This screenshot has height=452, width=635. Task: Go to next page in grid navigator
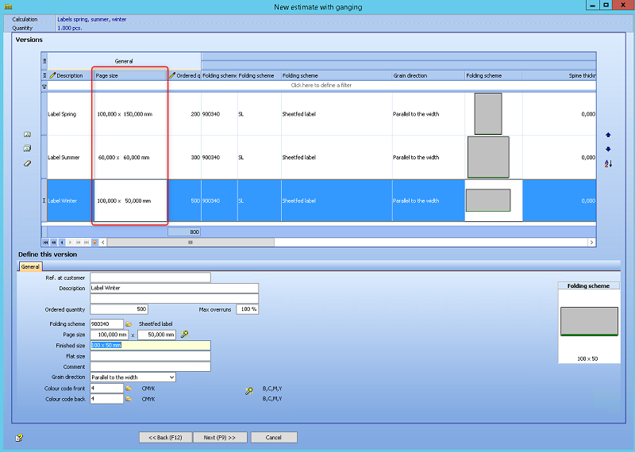click(x=78, y=243)
